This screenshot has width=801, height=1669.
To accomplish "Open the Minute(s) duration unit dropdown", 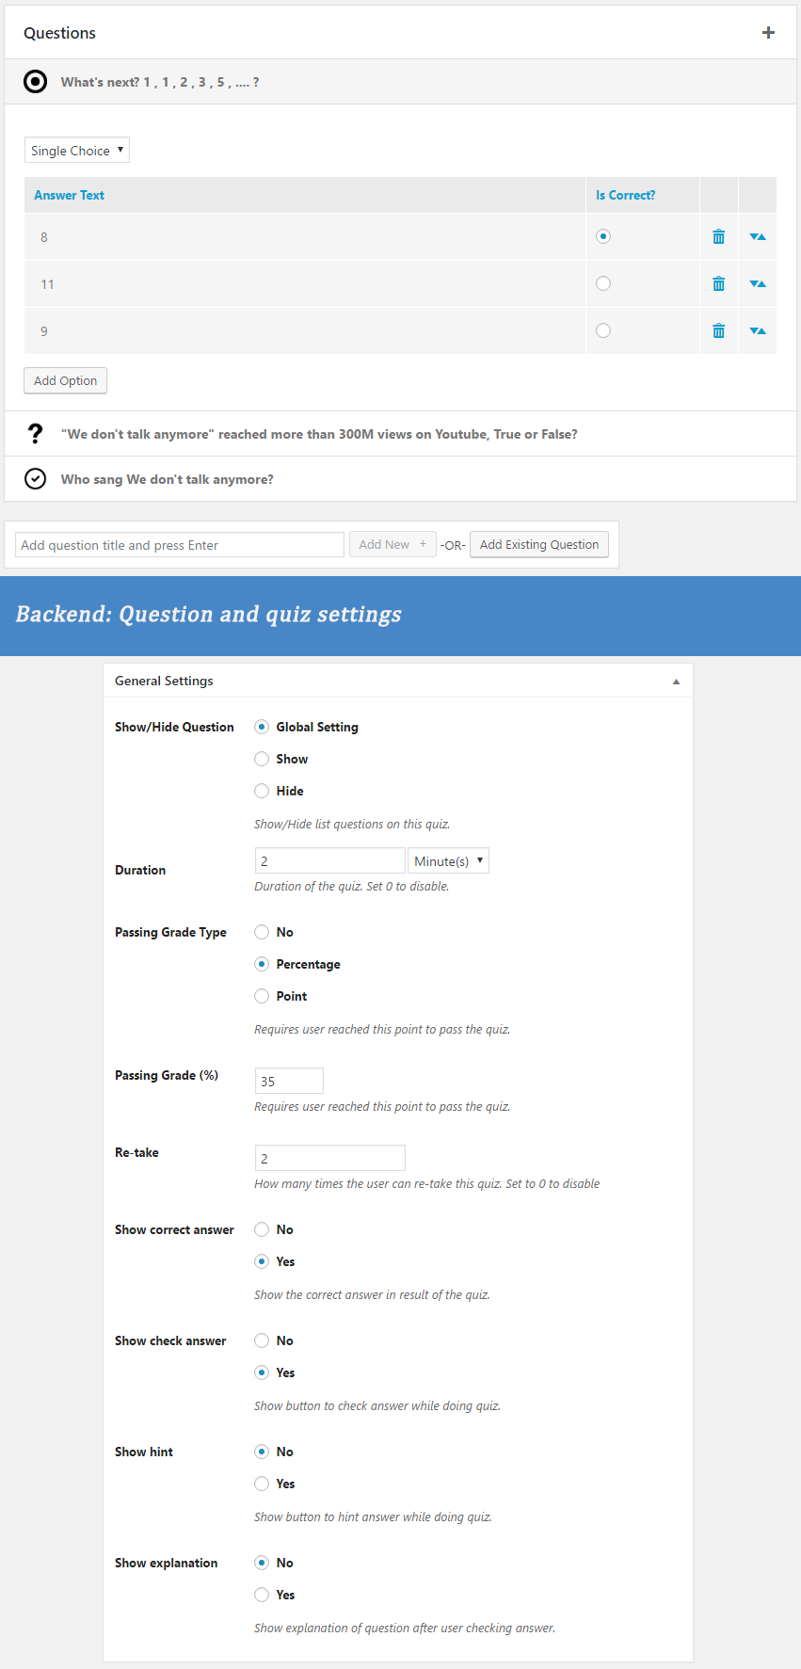I will pos(448,861).
